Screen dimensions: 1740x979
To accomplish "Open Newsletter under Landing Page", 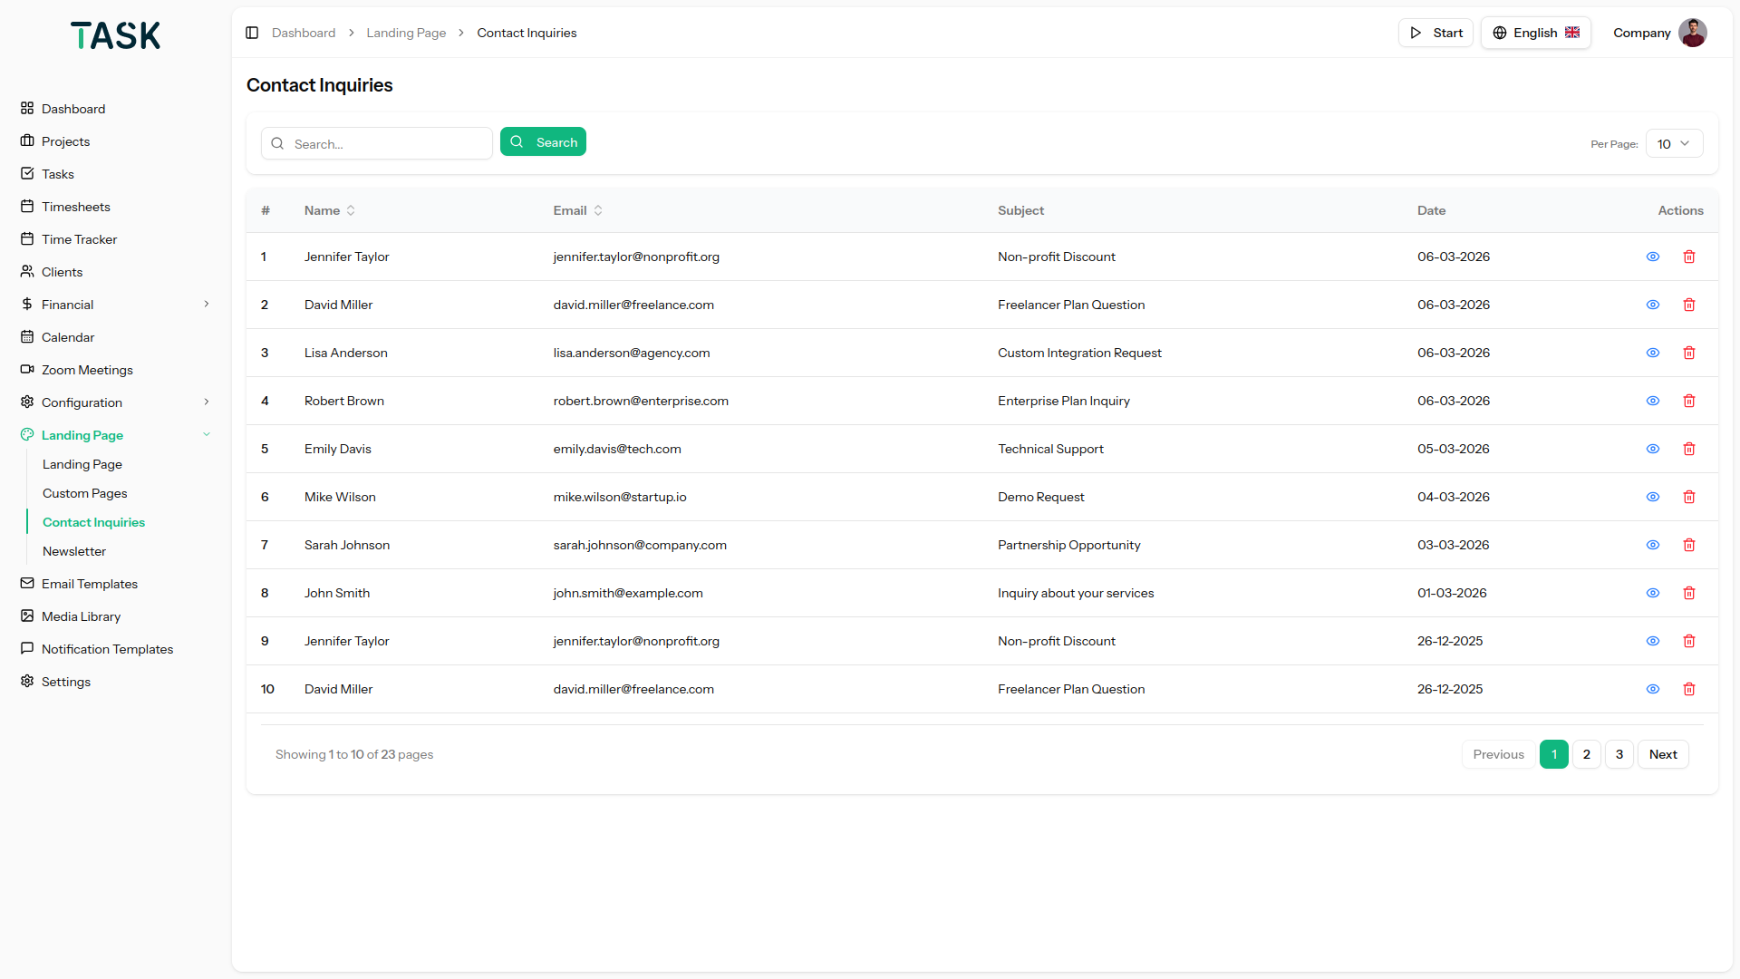I will click(74, 551).
